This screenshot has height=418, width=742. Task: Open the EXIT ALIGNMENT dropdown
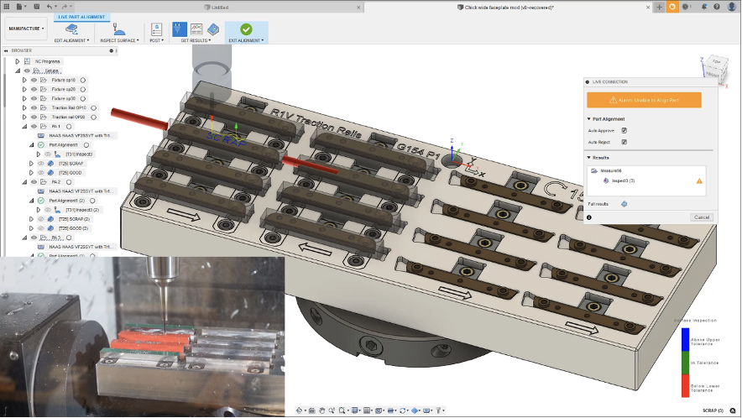pos(246,41)
